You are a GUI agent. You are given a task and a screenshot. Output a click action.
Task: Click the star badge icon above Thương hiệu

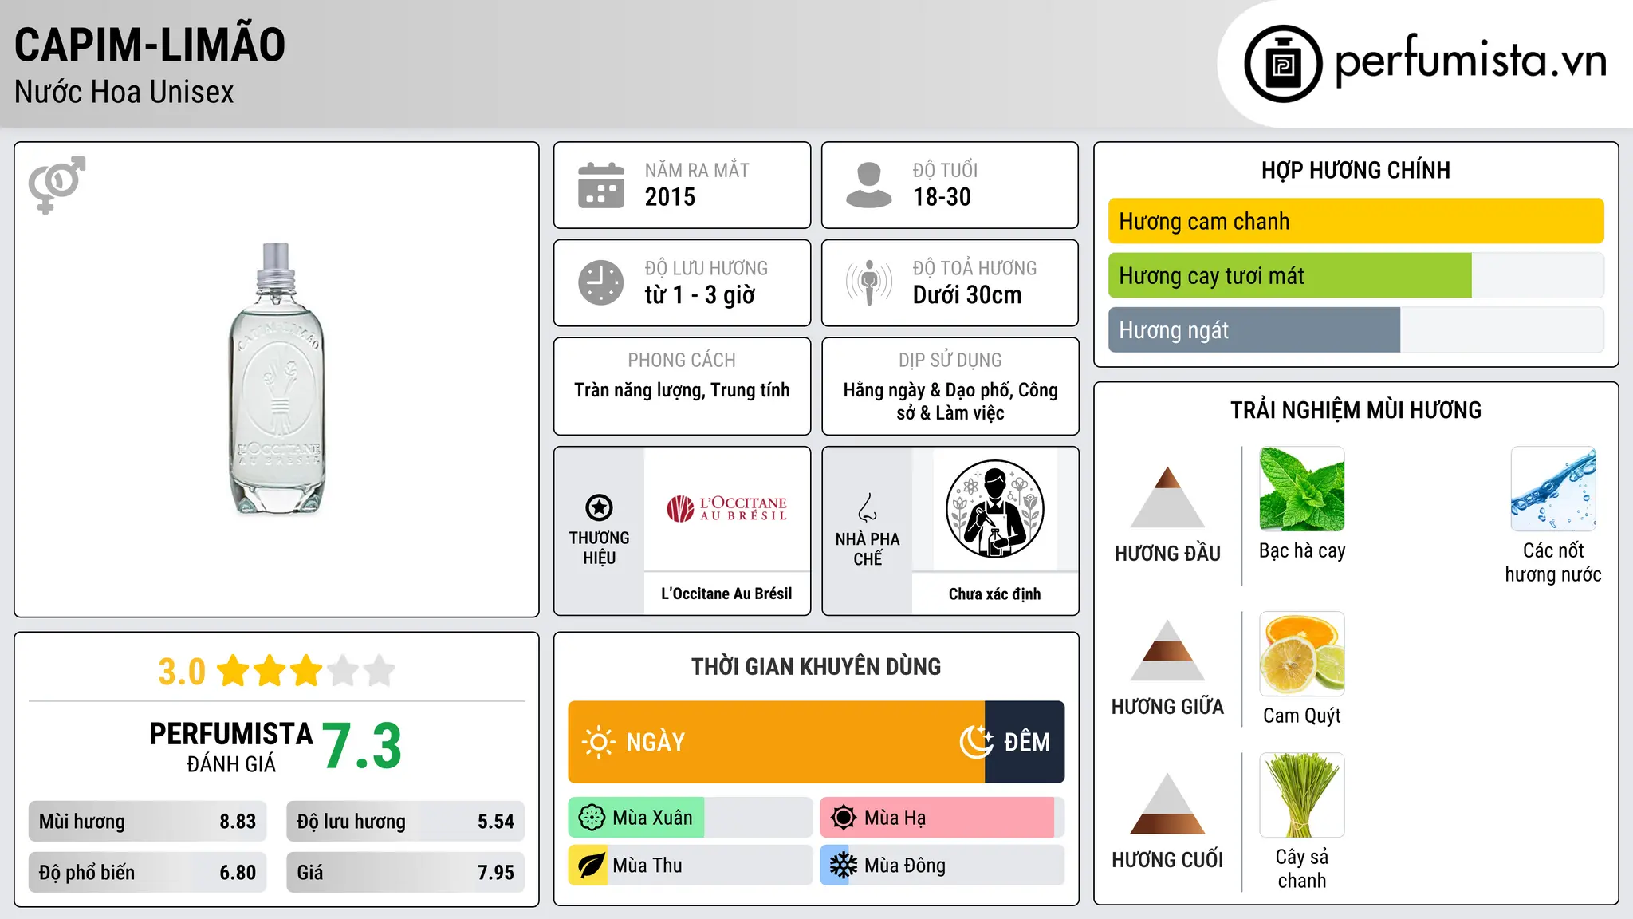pos(599,507)
